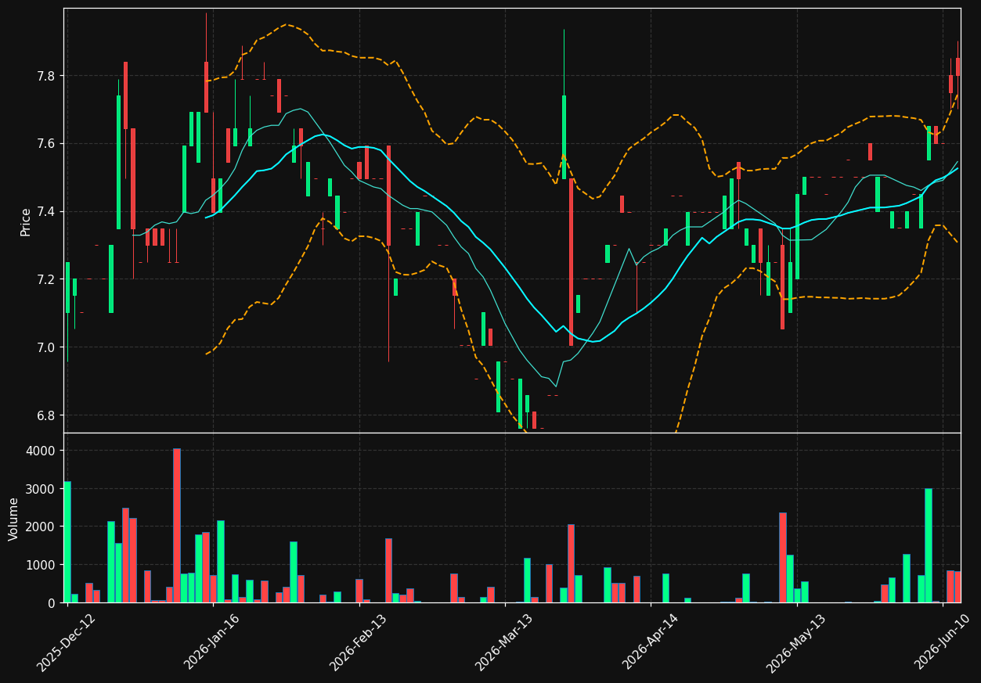Click the tallest red volume bar above 4000
The width and height of the screenshot is (981, 683).
pyautogui.click(x=177, y=526)
